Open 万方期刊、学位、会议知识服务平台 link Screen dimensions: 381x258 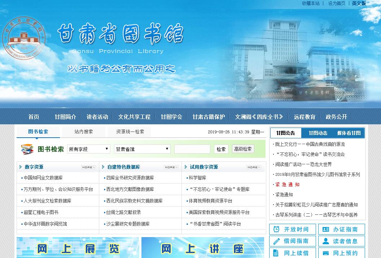coord(58,189)
